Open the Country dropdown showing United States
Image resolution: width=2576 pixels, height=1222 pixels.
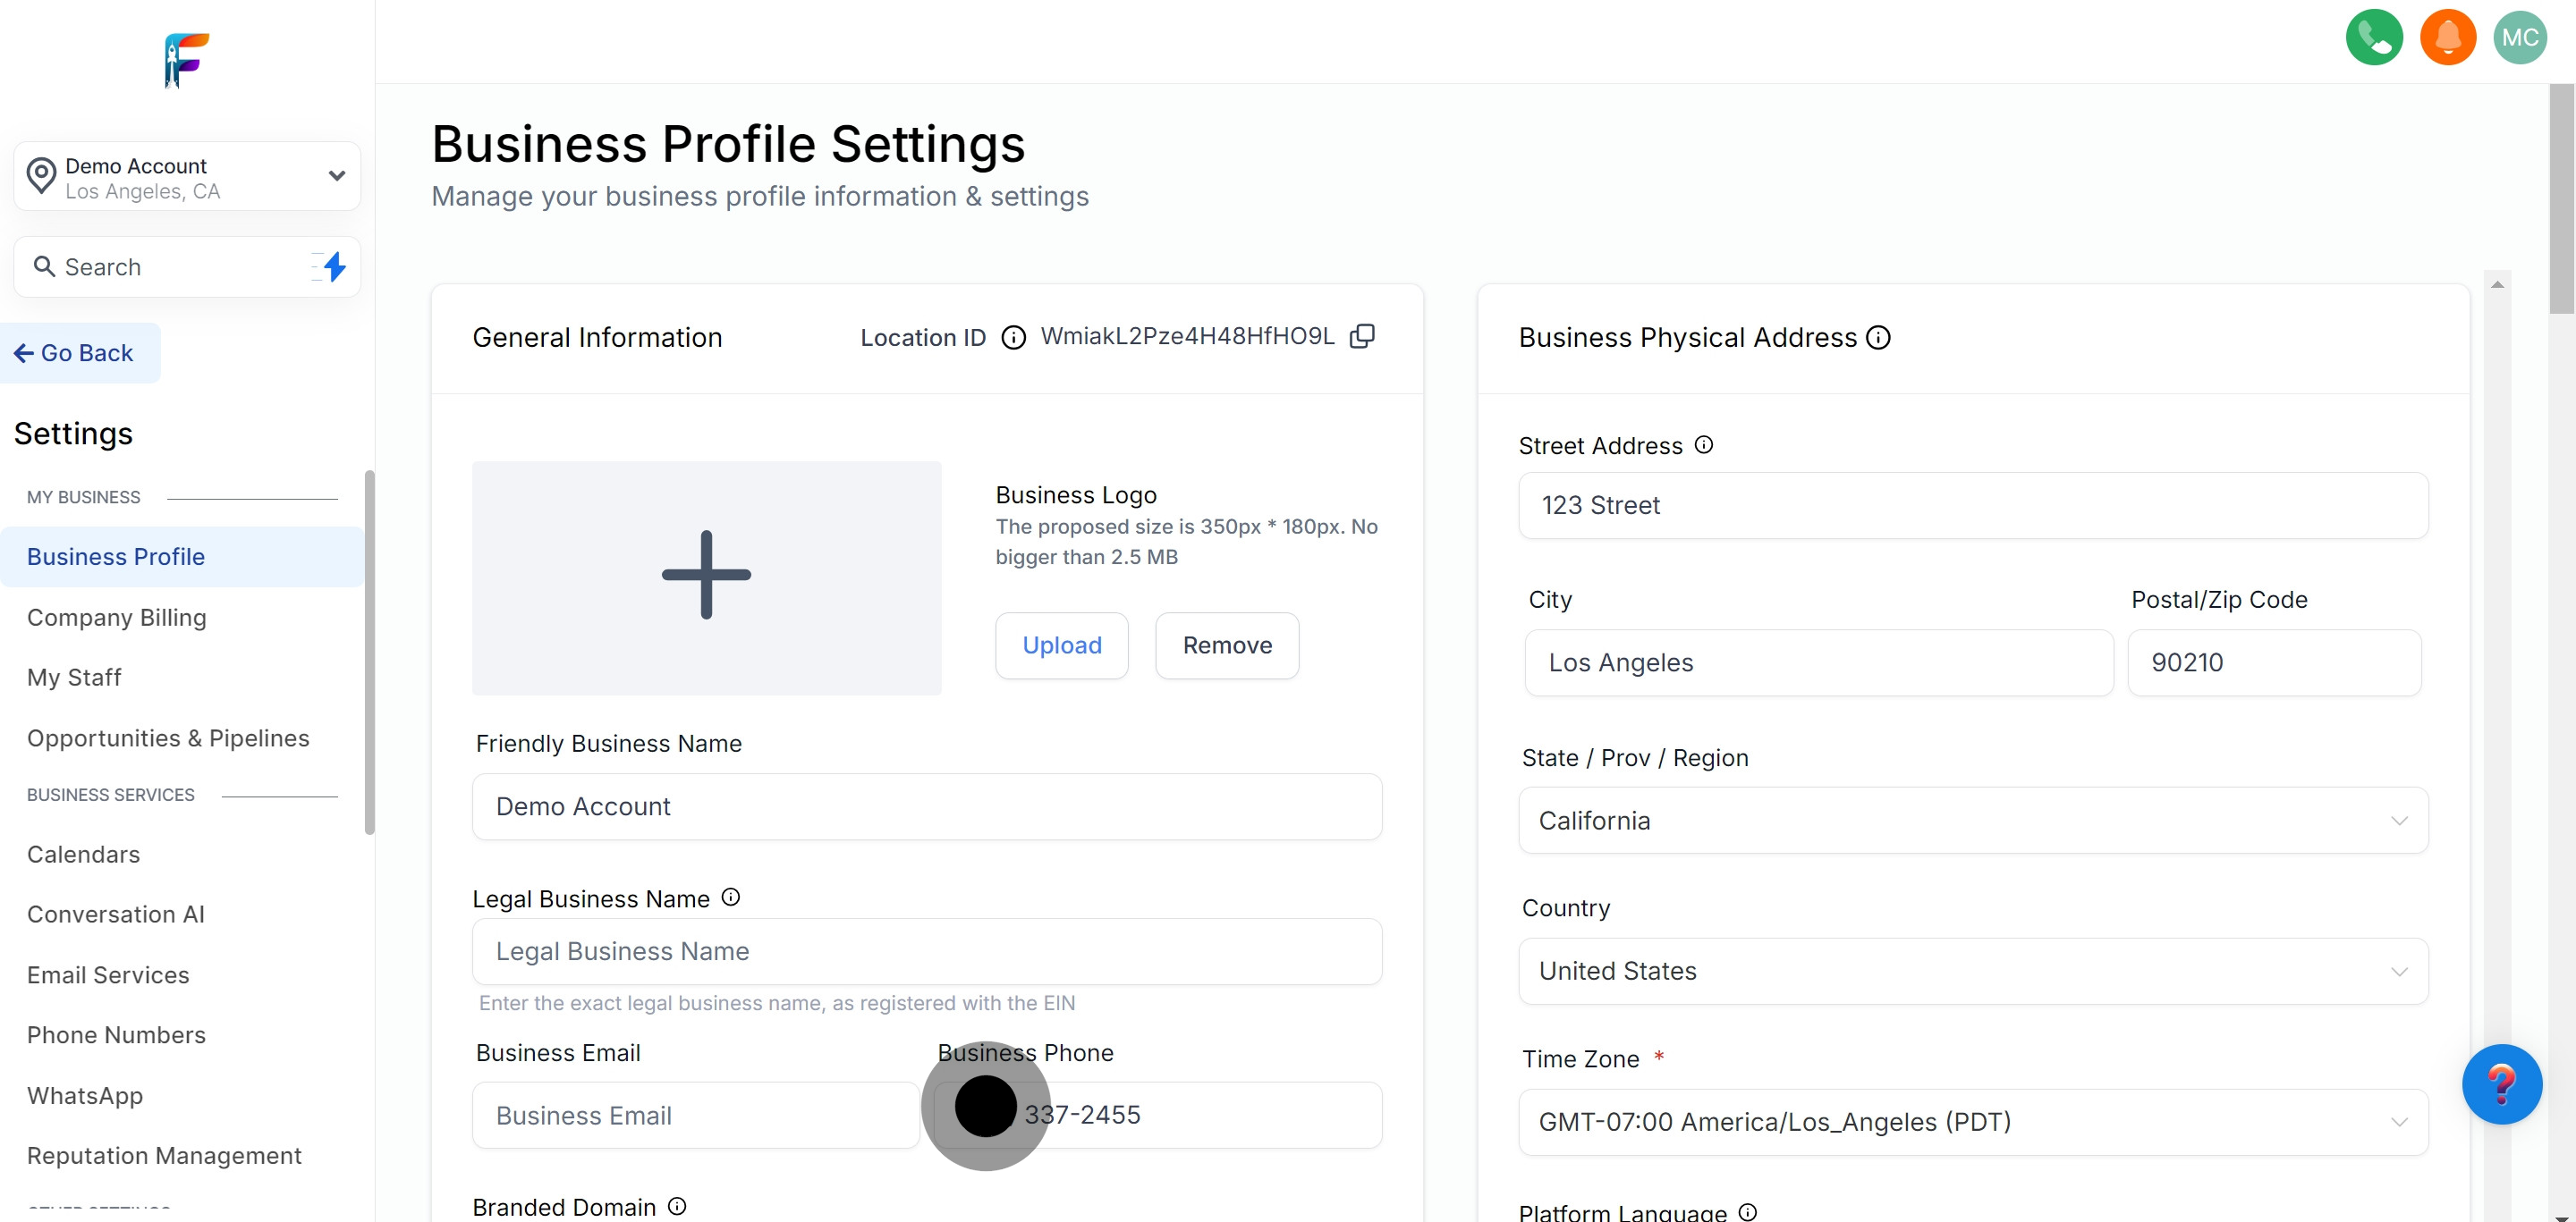point(1972,971)
